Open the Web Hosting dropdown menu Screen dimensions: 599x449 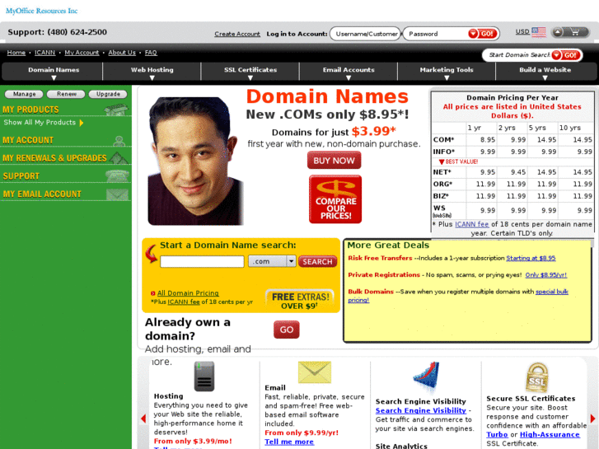(152, 72)
